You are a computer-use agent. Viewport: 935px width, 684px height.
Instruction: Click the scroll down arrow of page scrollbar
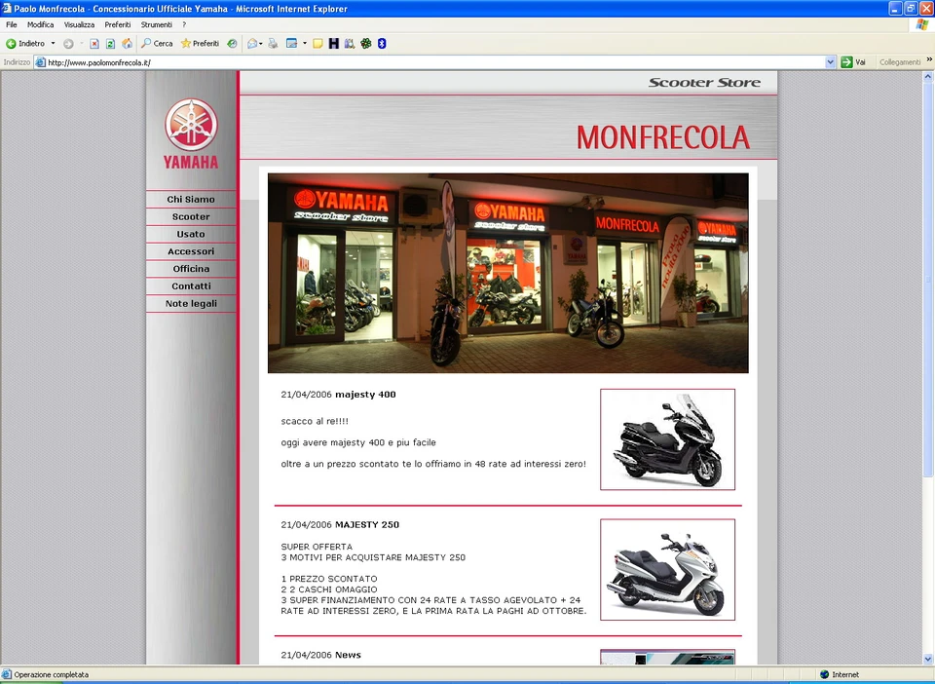(928, 659)
